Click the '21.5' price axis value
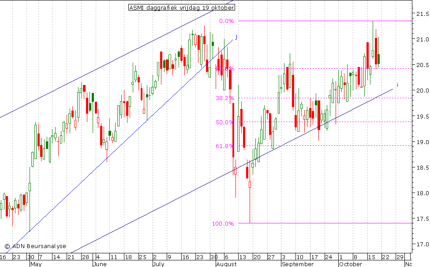 click(423, 14)
